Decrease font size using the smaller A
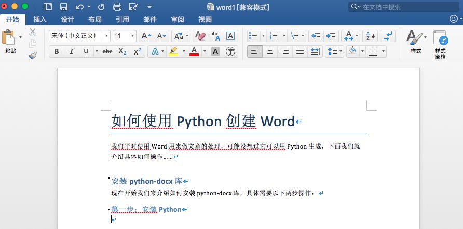The width and height of the screenshot is (463, 229). coord(161,36)
